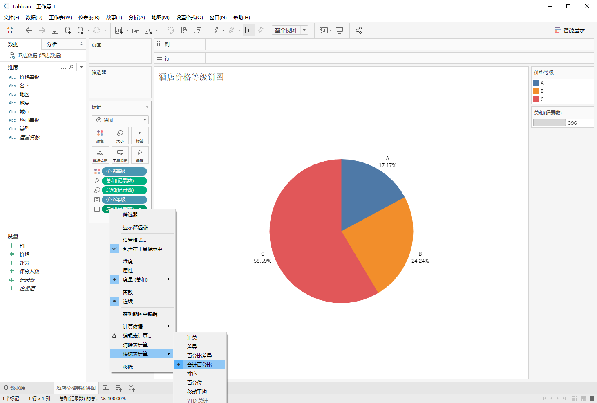Search dimensions with magnifier icon
Viewport: 597px width, 403px height.
pyautogui.click(x=72, y=67)
